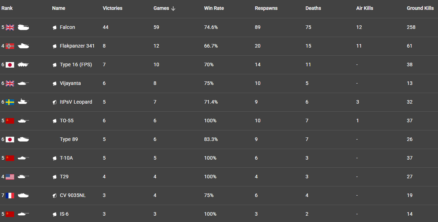Sort table by Win Rate column
Image resolution: width=438 pixels, height=222 pixels.
(x=214, y=8)
